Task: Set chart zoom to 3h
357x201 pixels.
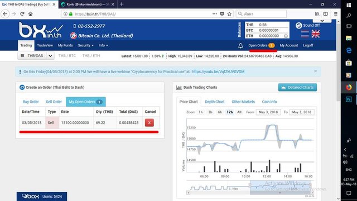Action: click(x=210, y=112)
